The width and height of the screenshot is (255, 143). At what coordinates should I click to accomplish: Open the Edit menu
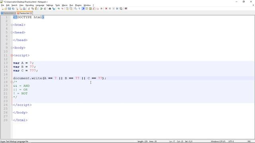(x=8, y=5)
